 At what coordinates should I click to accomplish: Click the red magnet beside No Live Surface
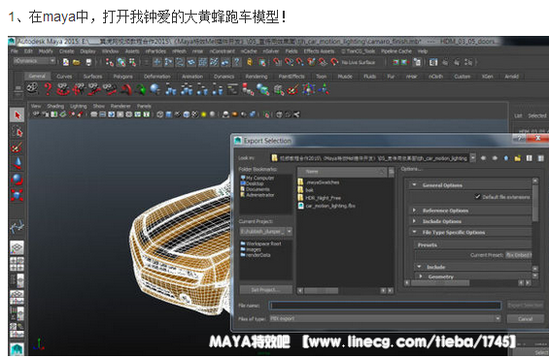[x=334, y=62]
